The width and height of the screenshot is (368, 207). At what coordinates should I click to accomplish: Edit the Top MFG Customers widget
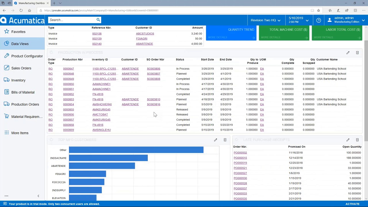[216, 140]
